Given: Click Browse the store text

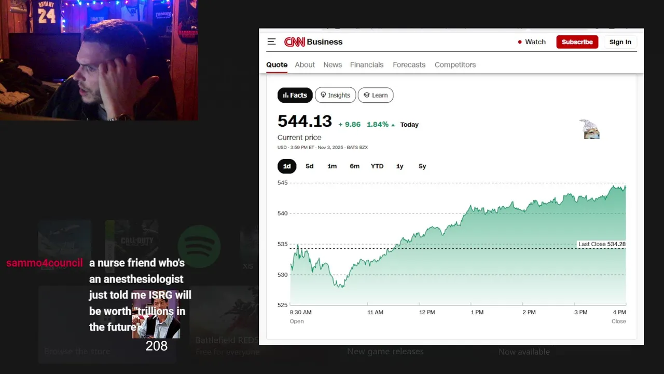Looking at the screenshot, I should coord(77,352).
